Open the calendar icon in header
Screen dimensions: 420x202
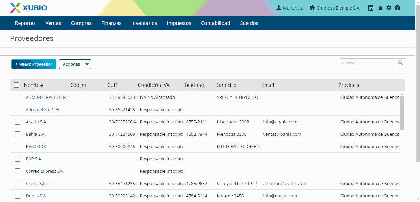[x=371, y=8]
